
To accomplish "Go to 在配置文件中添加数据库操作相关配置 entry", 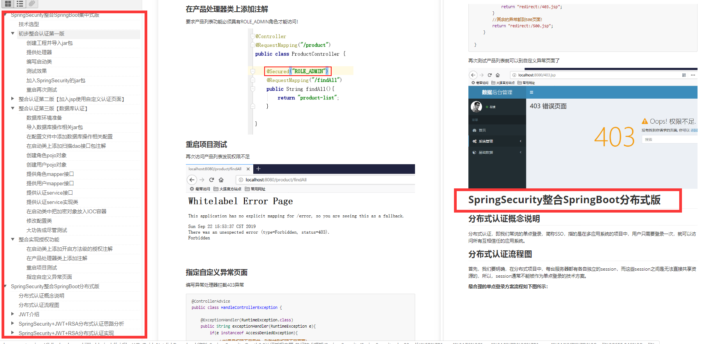I will point(69,137).
